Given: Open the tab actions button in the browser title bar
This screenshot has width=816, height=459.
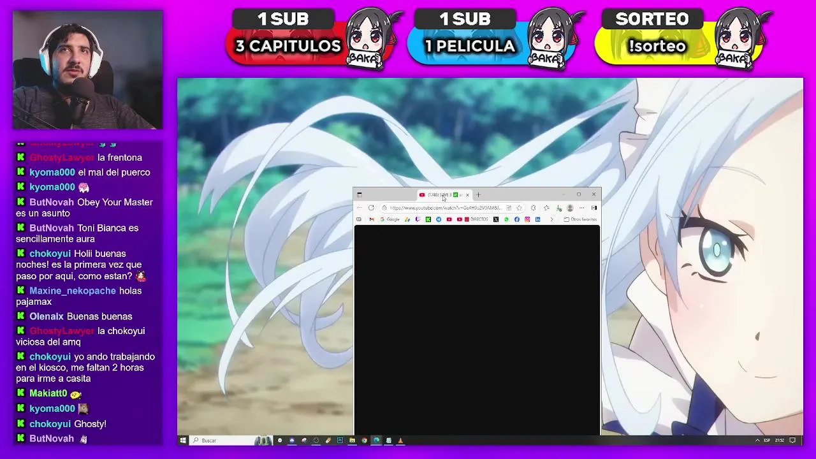Looking at the screenshot, I should [360, 194].
